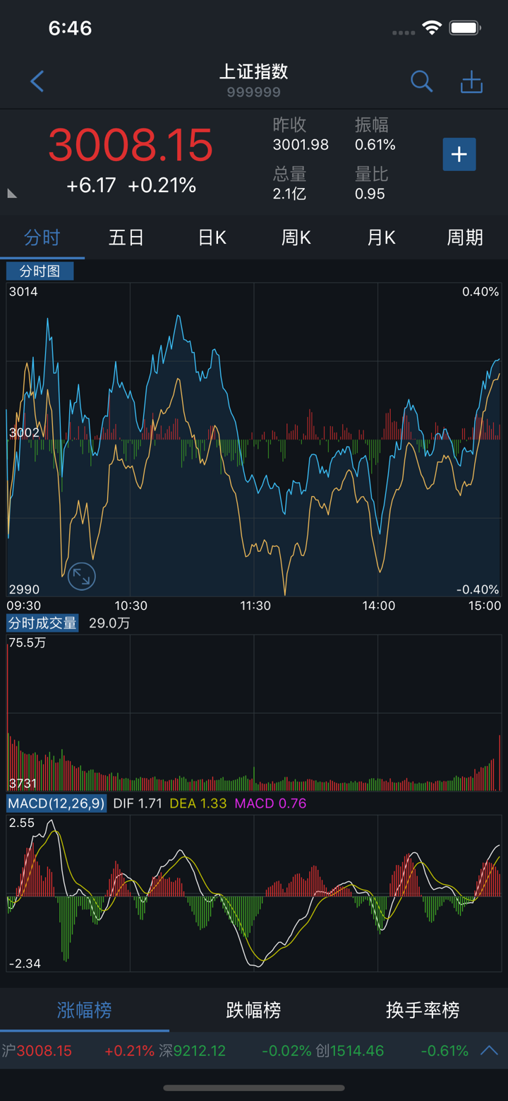Switch to the 五日 chart tab

click(x=126, y=237)
